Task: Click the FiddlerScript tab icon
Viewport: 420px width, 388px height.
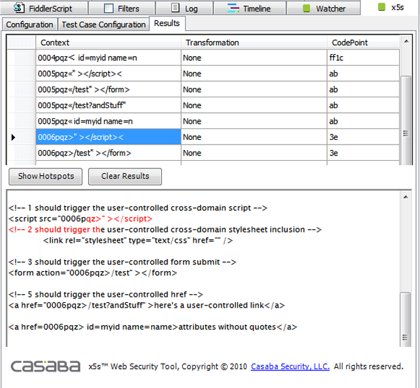Action: 19,8
